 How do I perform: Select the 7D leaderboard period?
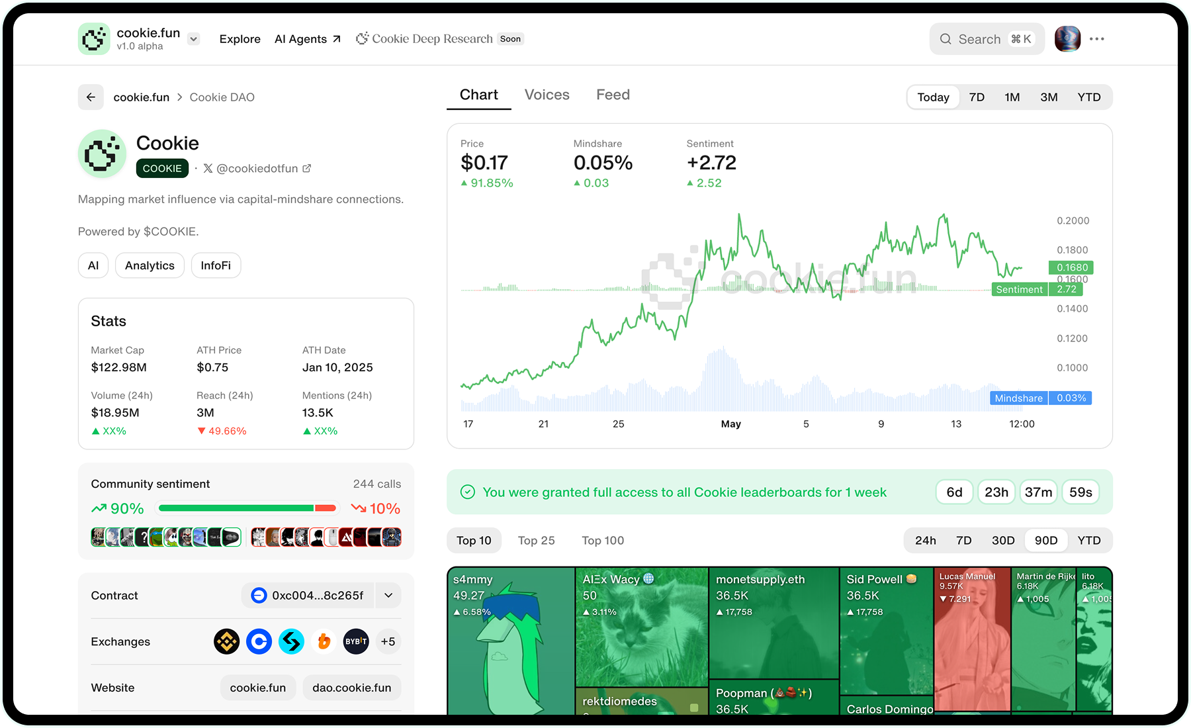point(964,541)
